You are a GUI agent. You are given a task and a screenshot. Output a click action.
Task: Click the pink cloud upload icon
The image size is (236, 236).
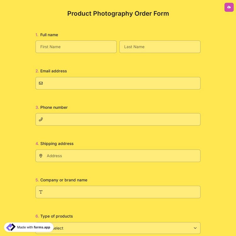click(x=229, y=7)
